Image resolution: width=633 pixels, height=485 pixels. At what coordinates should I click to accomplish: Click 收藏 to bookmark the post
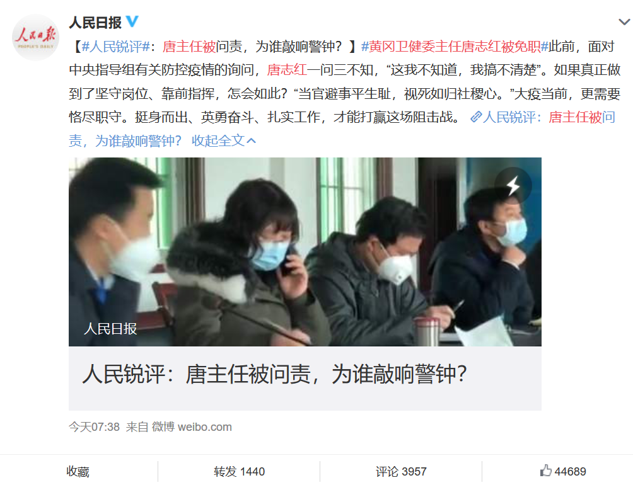click(x=78, y=471)
